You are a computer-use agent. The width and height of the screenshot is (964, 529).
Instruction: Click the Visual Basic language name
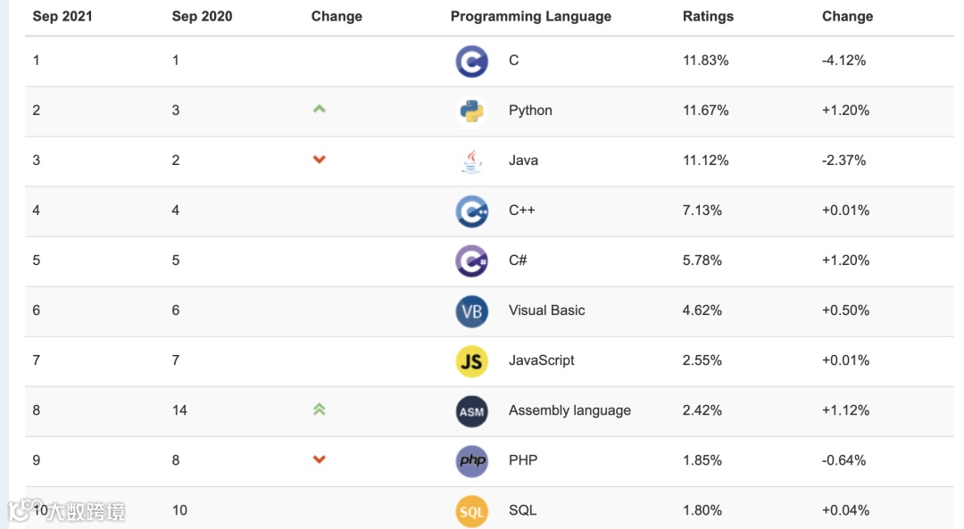coord(547,310)
